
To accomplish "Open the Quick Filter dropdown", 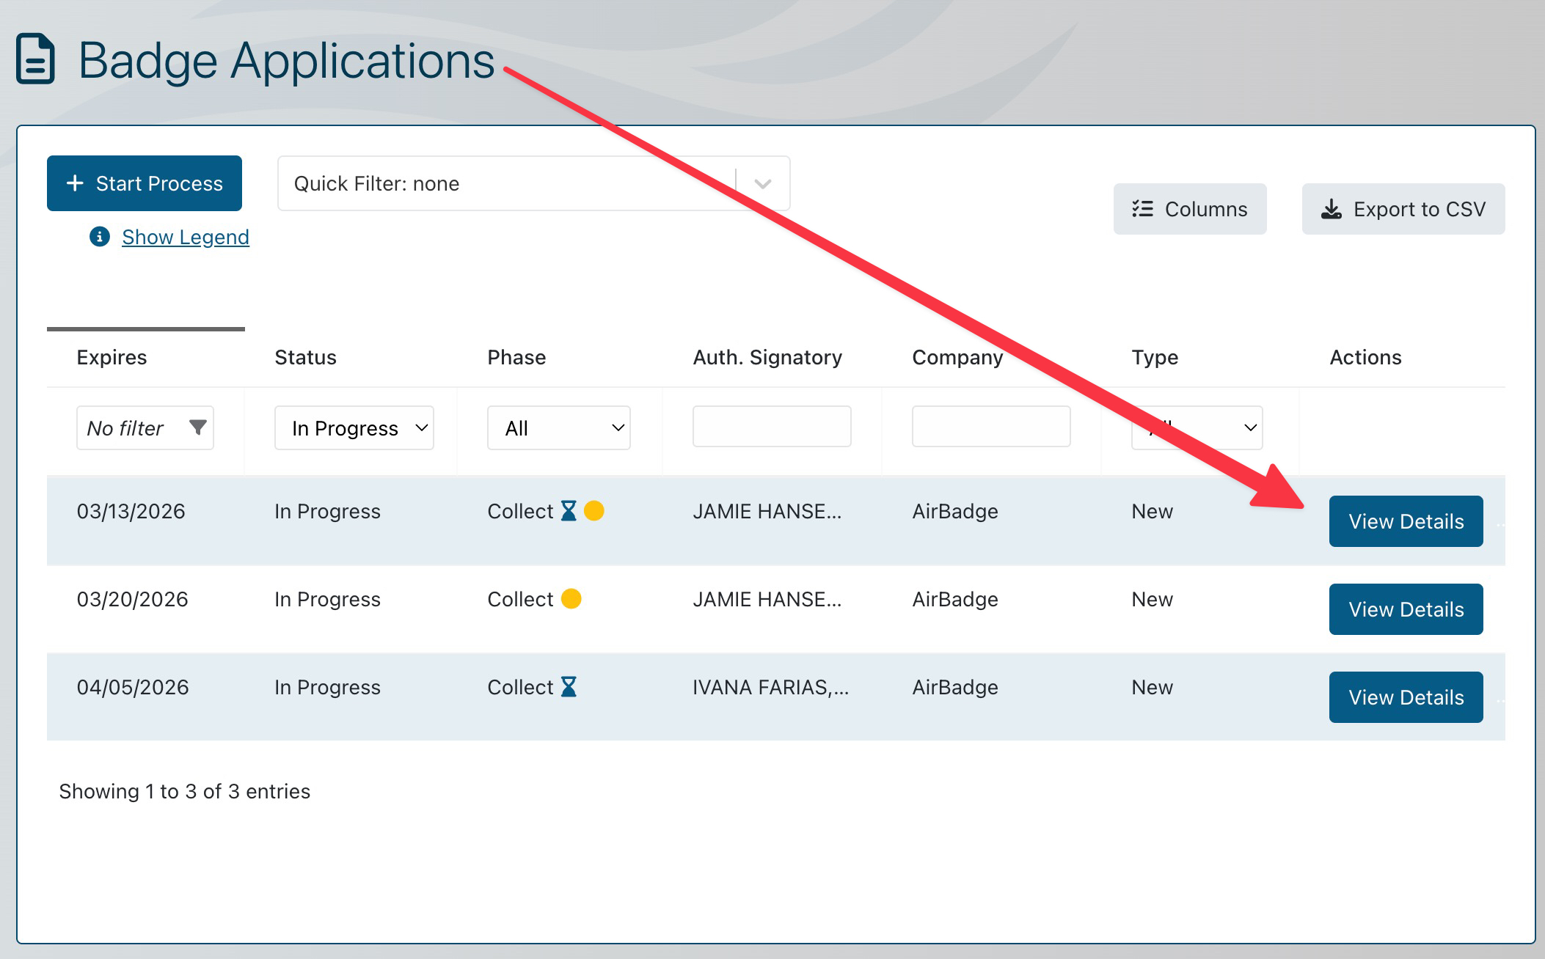I will 761,183.
